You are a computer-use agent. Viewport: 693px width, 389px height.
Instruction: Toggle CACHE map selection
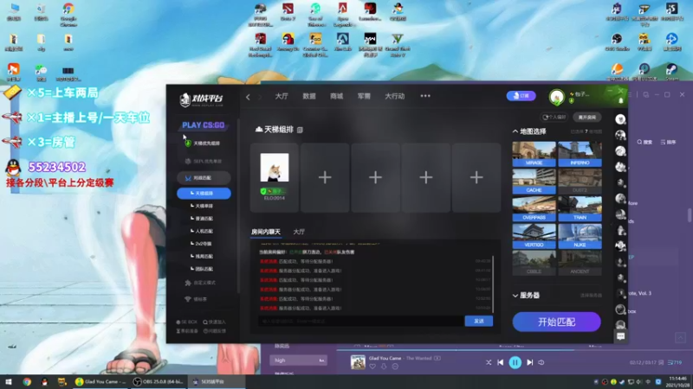click(x=534, y=182)
